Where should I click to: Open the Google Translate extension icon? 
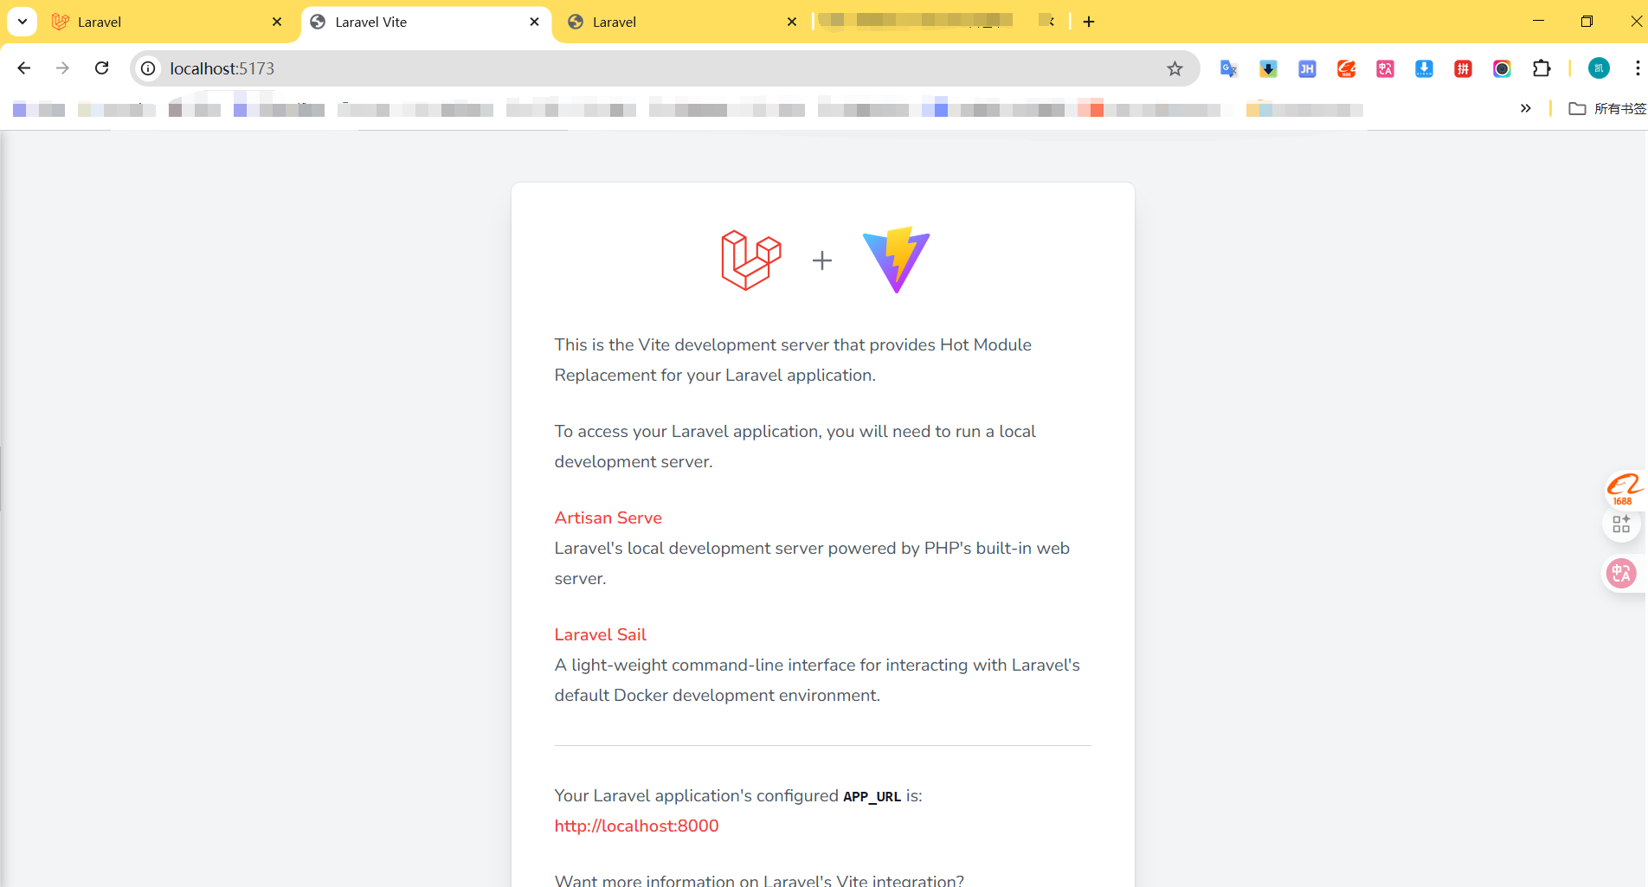click(x=1228, y=68)
